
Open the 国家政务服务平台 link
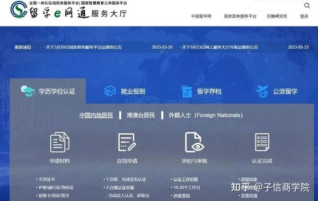(x=240, y=16)
